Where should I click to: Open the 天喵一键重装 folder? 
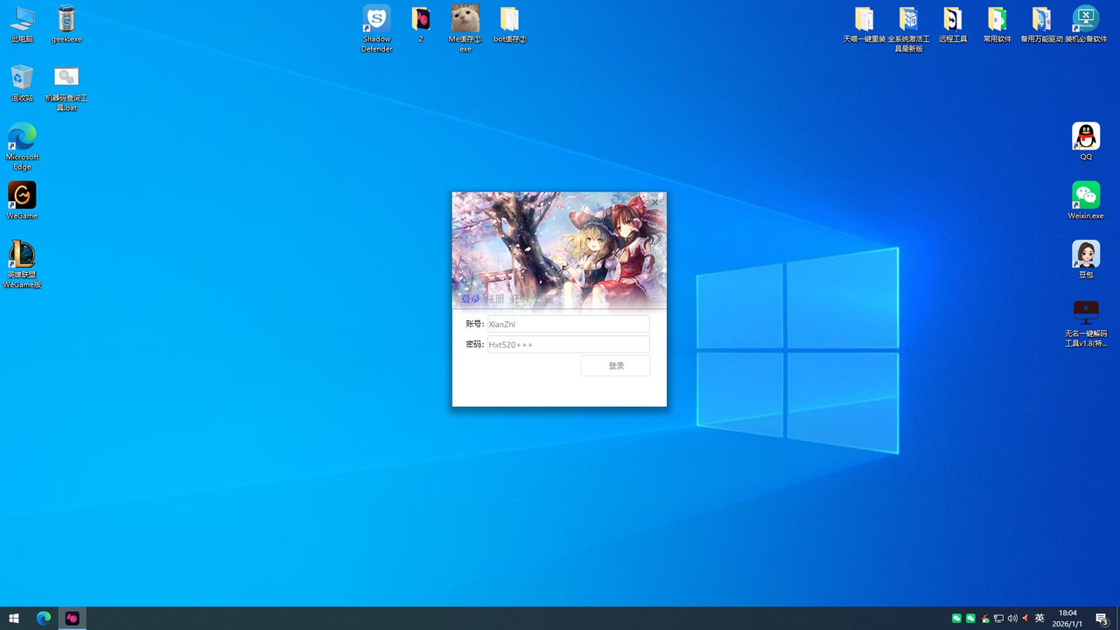864,24
